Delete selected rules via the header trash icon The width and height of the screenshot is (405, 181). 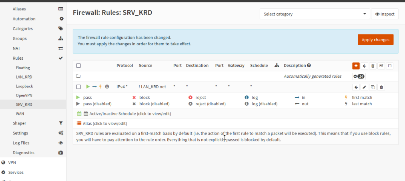point(373,66)
